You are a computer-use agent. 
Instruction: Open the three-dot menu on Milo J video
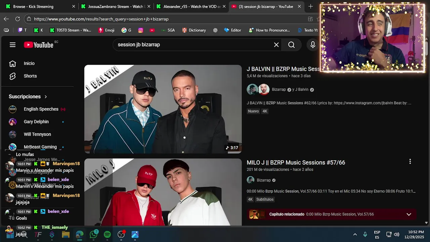point(410,162)
